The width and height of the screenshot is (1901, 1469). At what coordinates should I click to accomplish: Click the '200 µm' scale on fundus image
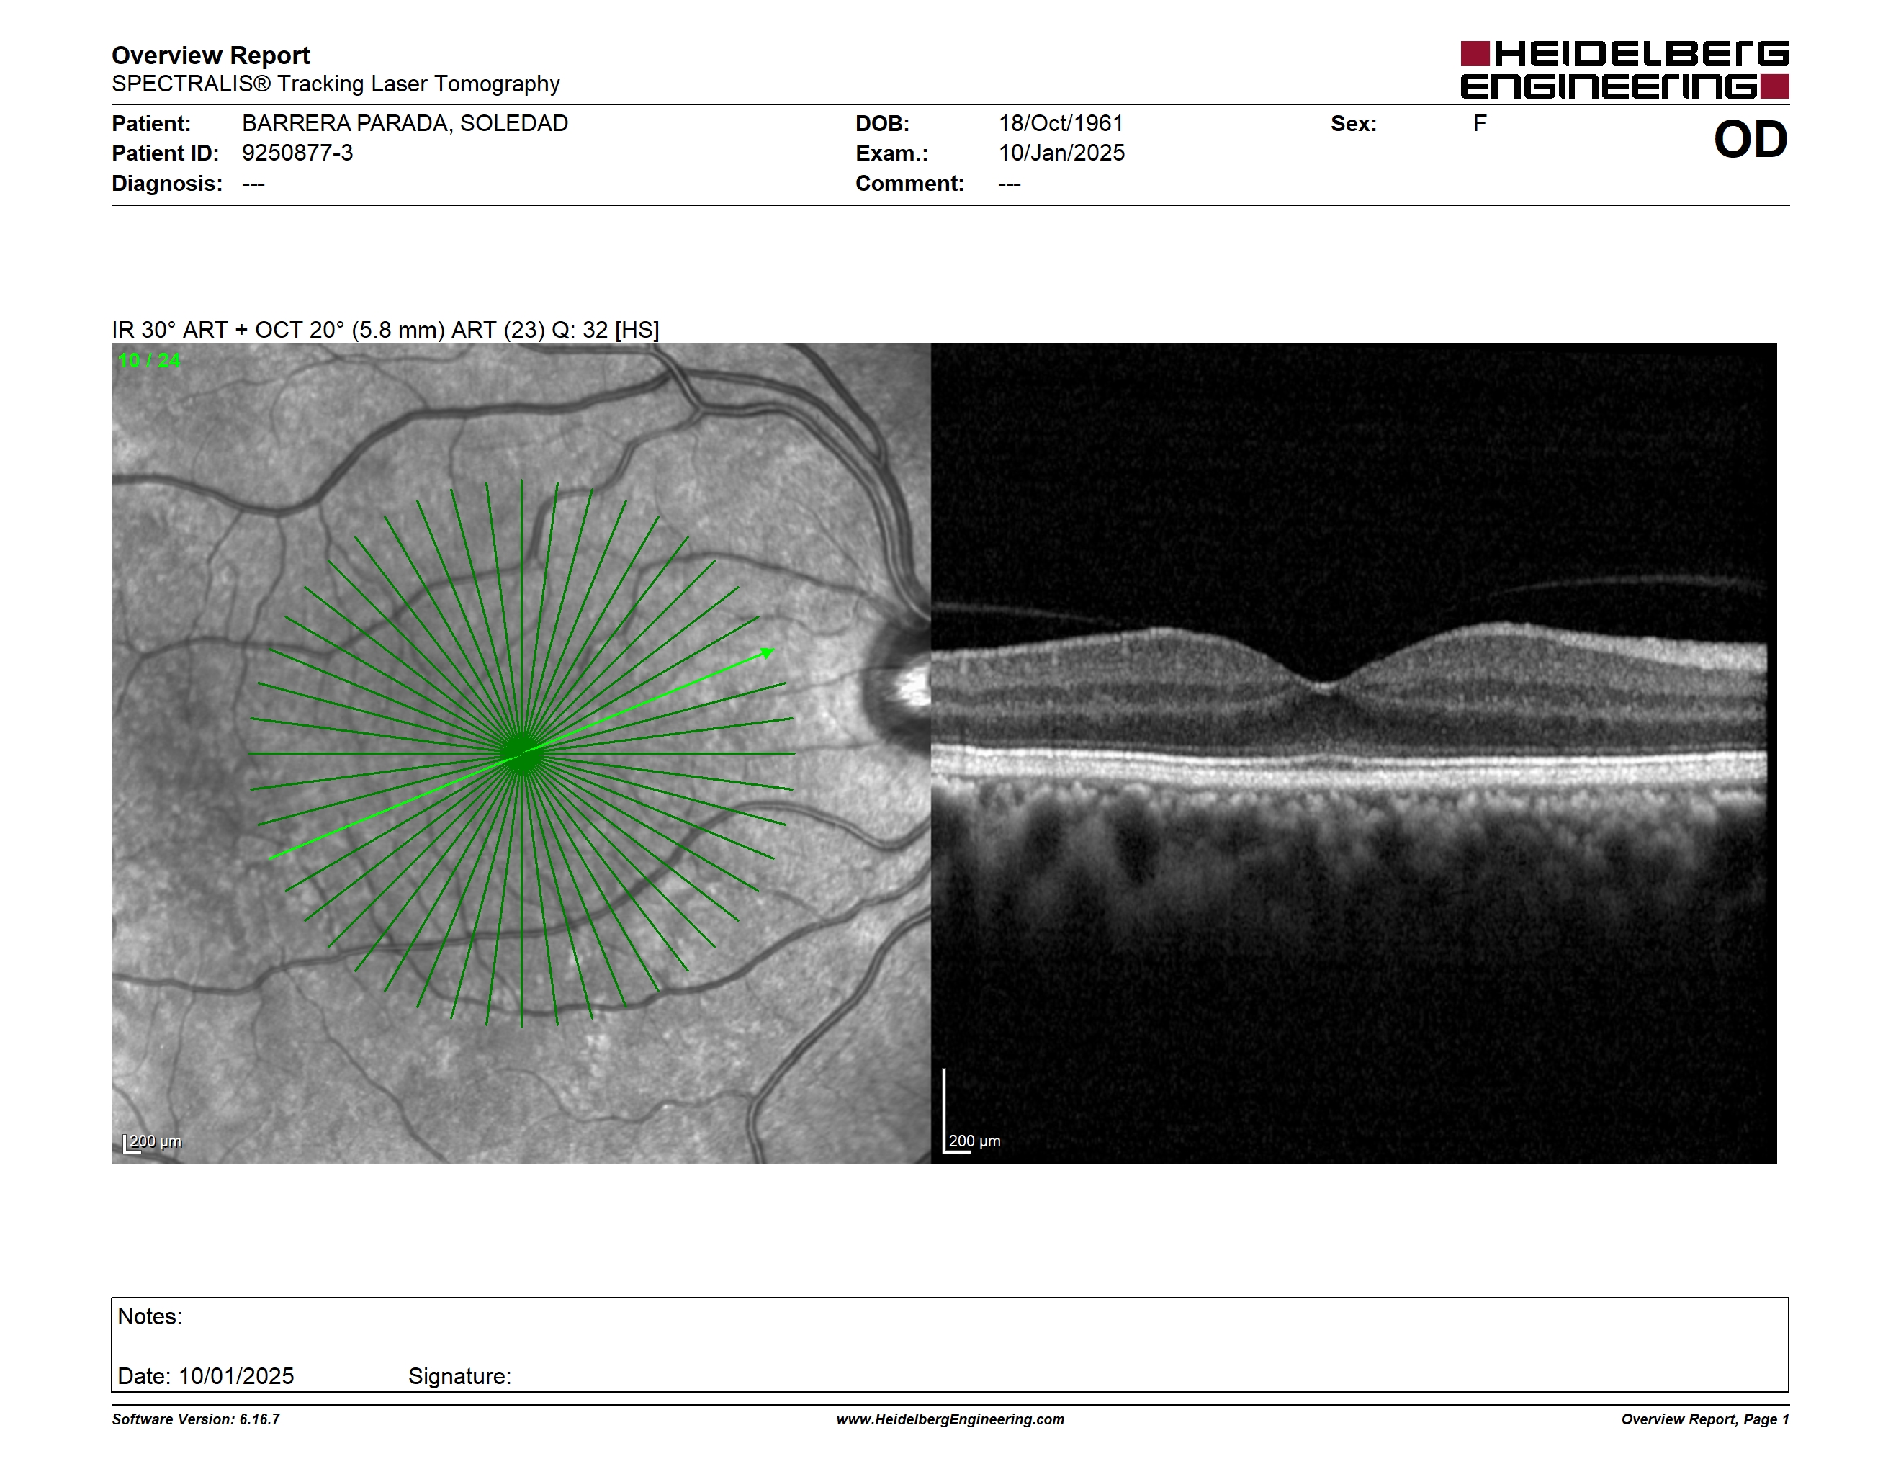pos(153,1142)
